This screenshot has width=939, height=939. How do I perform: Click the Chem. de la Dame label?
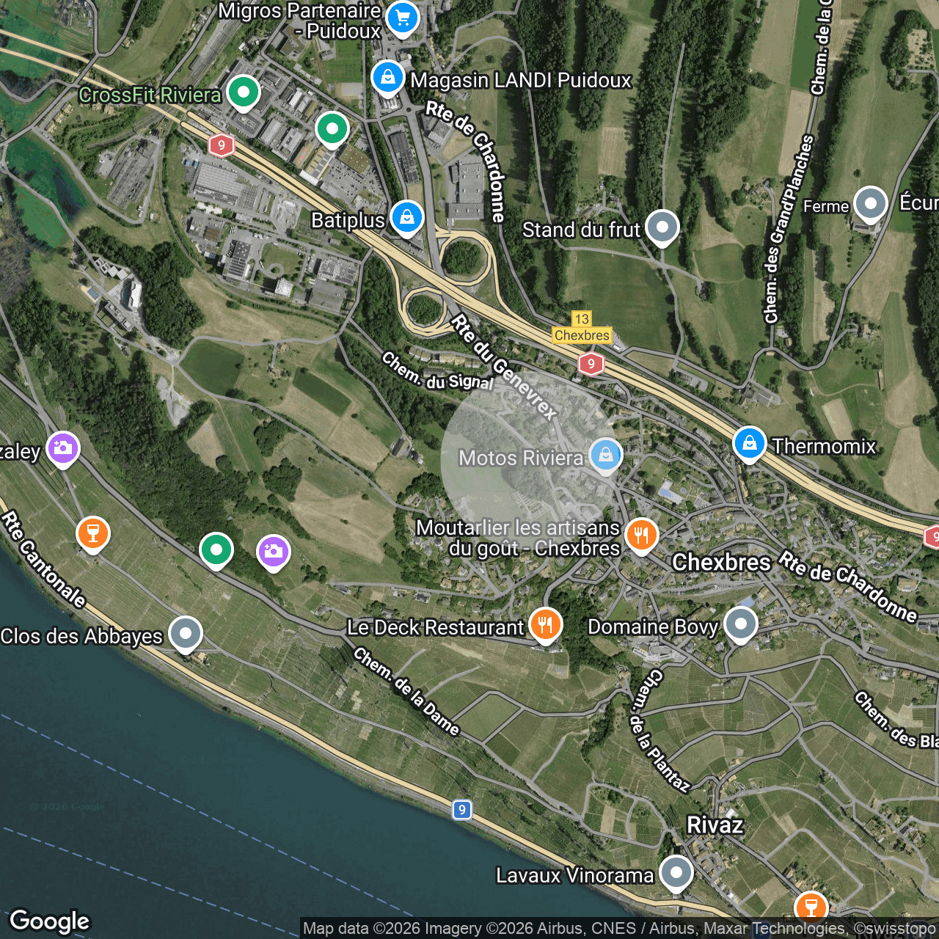click(x=406, y=692)
